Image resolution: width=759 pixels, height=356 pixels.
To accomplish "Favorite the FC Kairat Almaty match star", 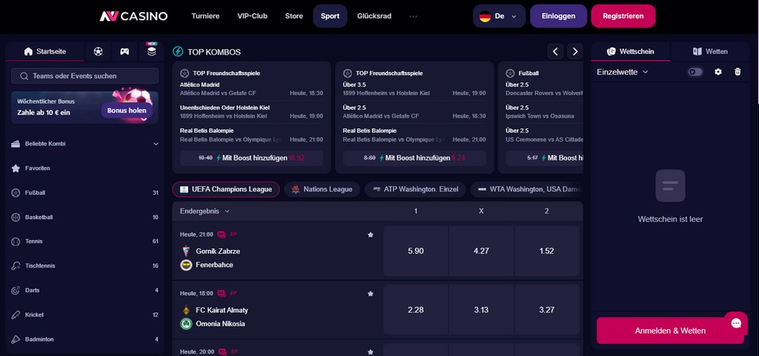I will (x=370, y=294).
